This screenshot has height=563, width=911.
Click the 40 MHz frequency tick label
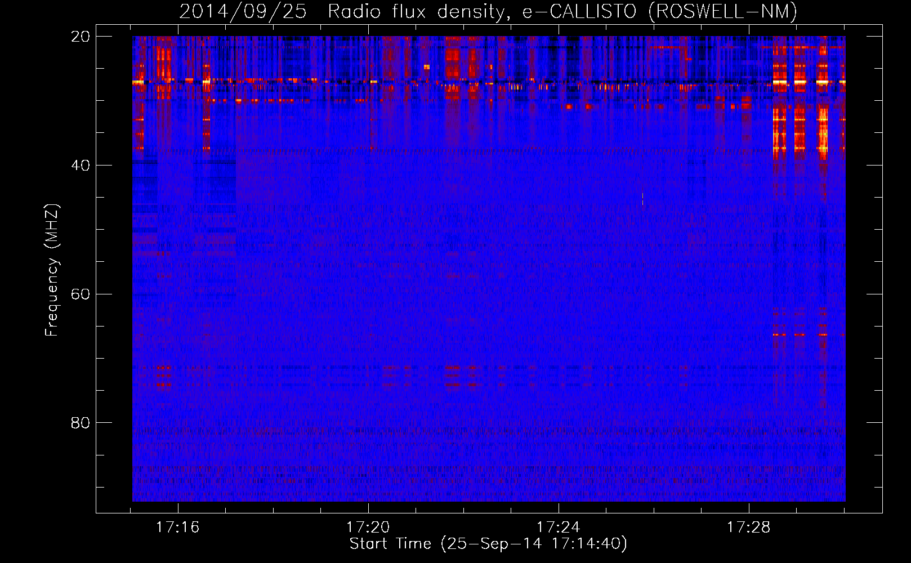click(81, 166)
